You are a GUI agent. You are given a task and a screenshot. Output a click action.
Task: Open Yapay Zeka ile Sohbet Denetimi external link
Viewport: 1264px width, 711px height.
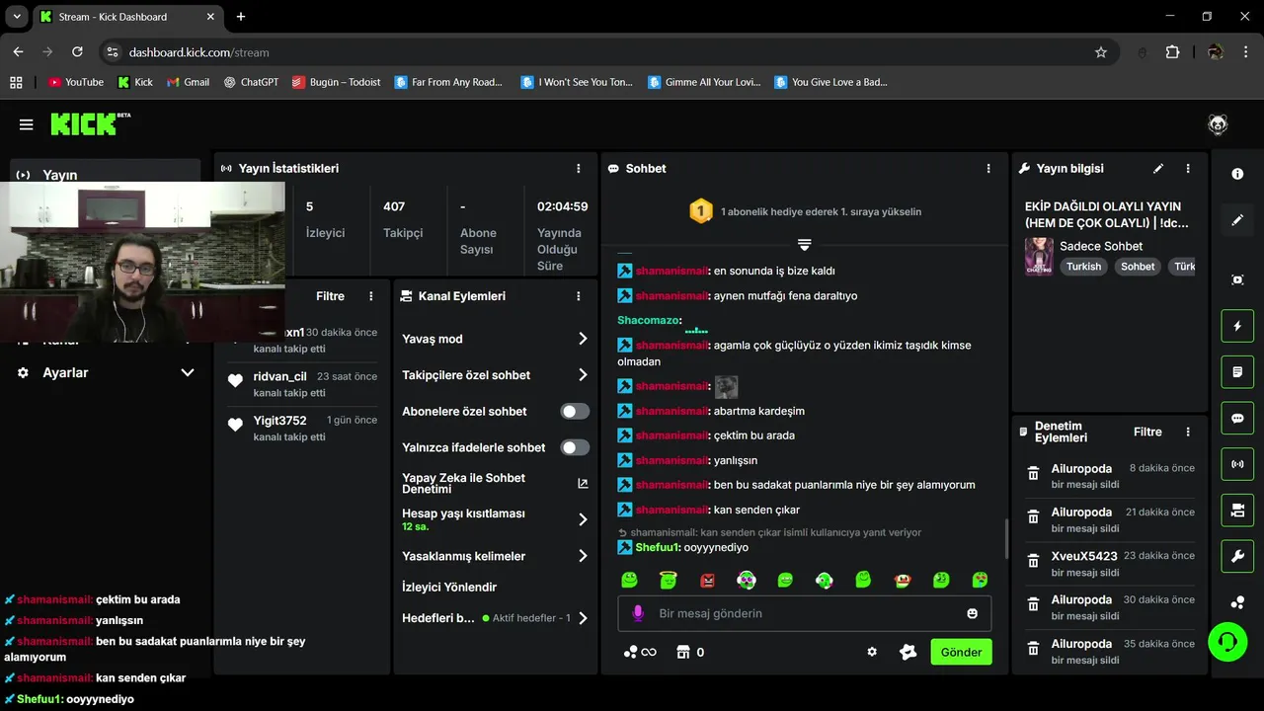583,483
